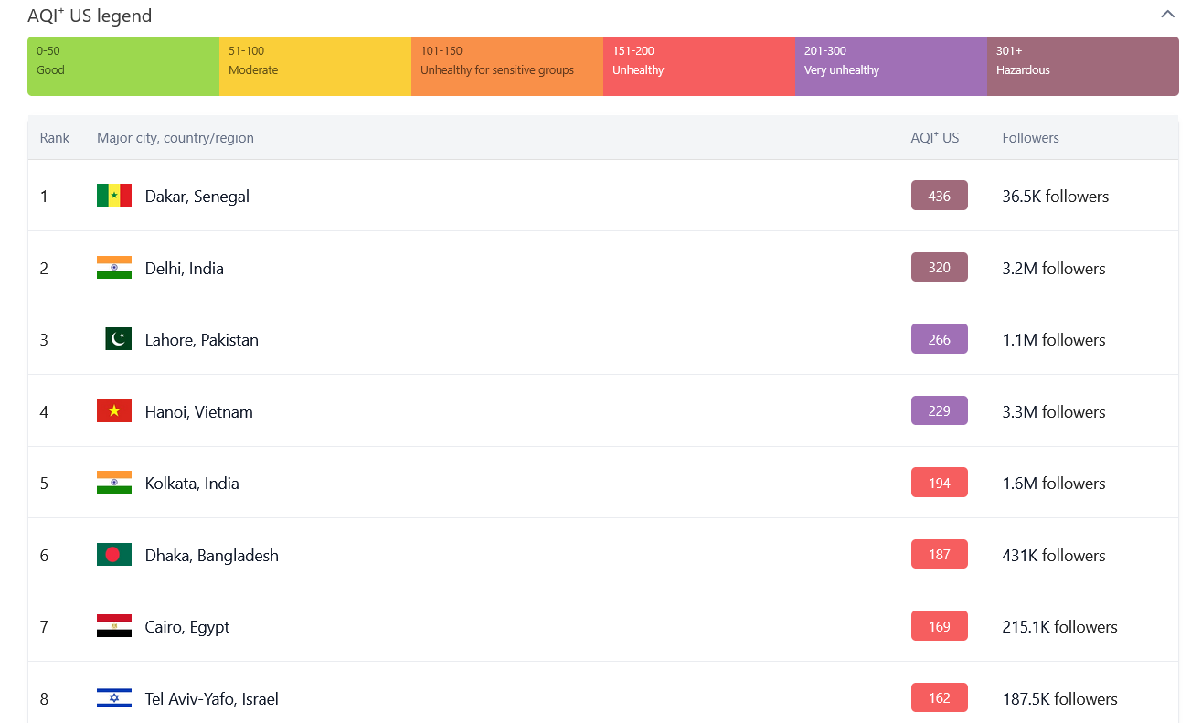
Task: Open the Dhaka, Bangladesh city link
Action: point(212,556)
